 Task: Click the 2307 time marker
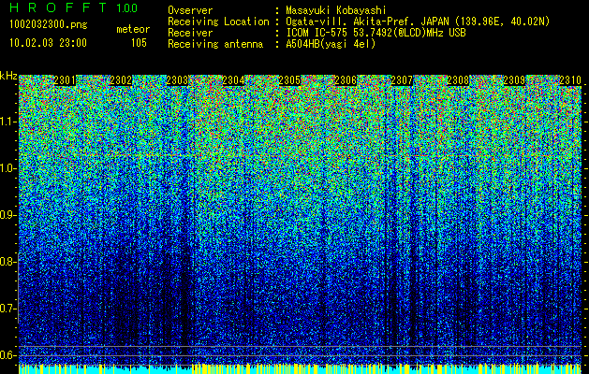click(402, 80)
